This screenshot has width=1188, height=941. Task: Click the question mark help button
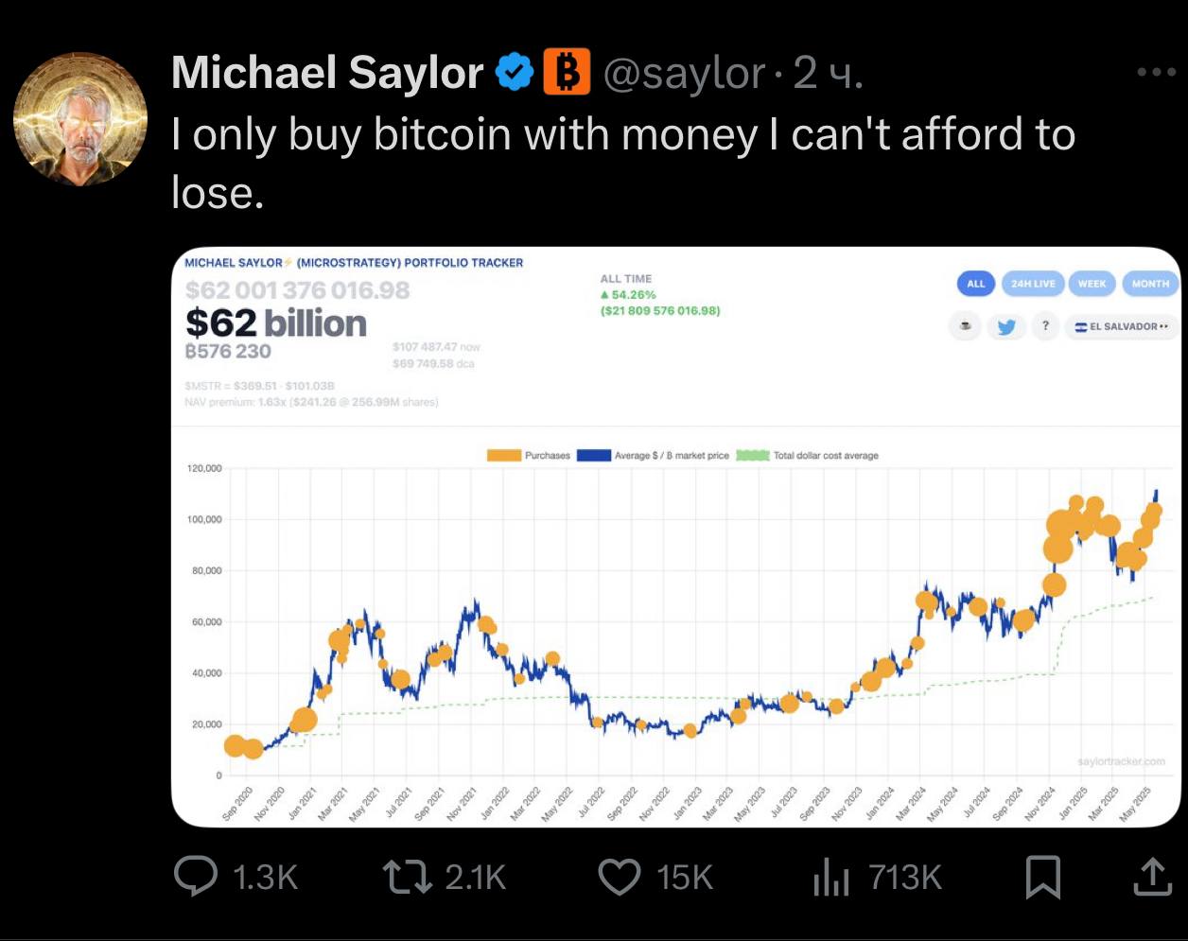click(x=1045, y=326)
